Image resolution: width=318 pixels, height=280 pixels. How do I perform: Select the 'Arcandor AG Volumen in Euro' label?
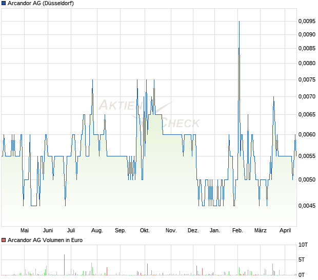[45, 241]
